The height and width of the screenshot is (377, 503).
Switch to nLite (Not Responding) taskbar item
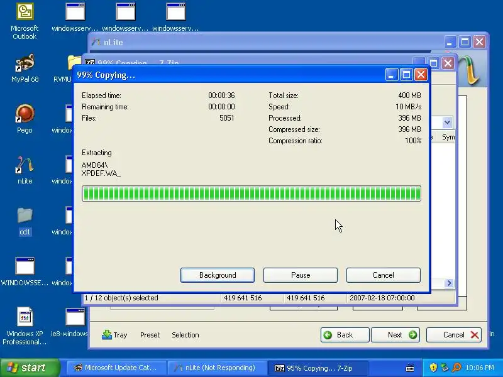[x=216, y=368]
